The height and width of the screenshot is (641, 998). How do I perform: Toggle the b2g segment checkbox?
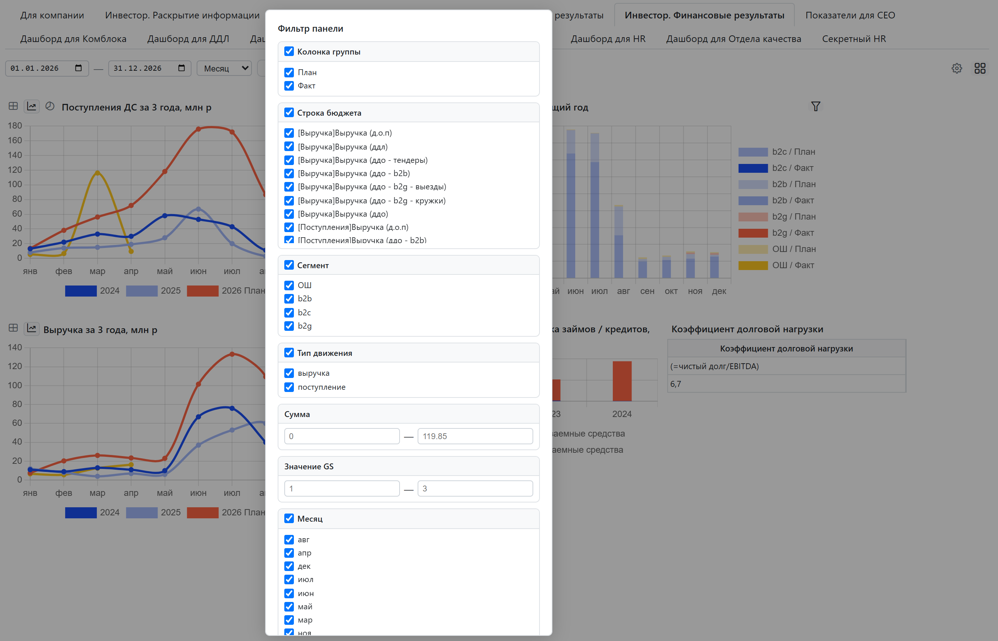(289, 326)
